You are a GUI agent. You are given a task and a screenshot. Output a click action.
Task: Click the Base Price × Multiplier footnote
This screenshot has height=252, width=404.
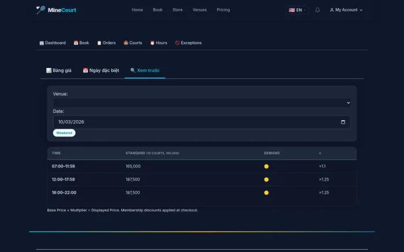tap(122, 210)
